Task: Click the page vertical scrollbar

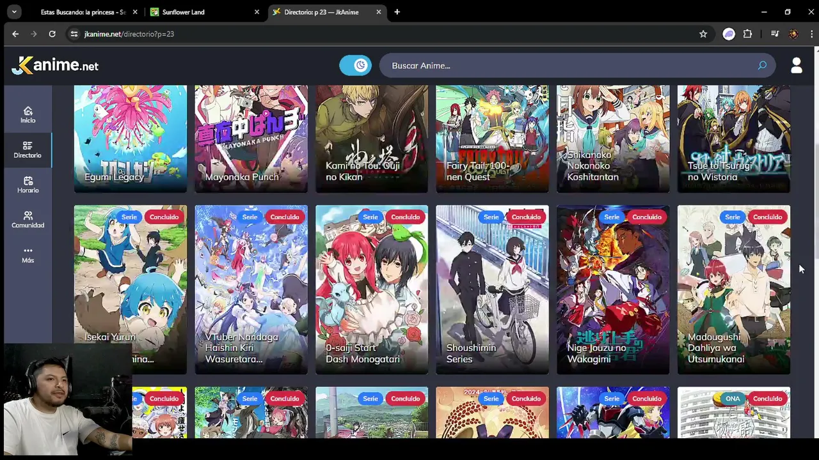Action: tap(816, 185)
